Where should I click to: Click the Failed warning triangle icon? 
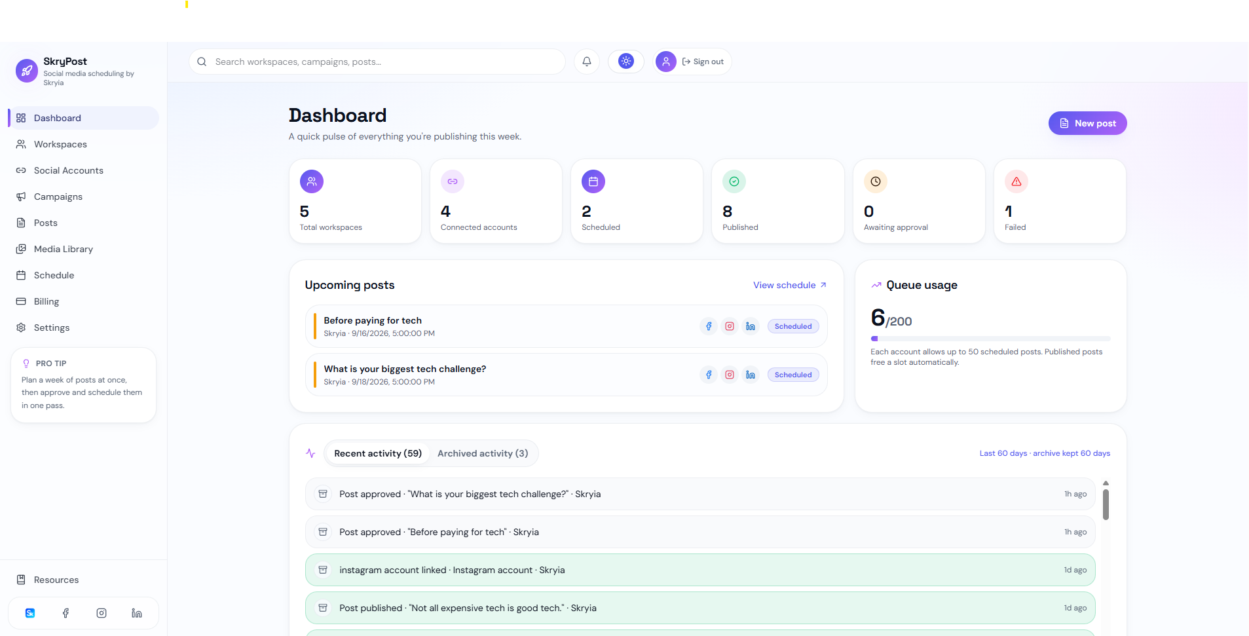[1016, 181]
